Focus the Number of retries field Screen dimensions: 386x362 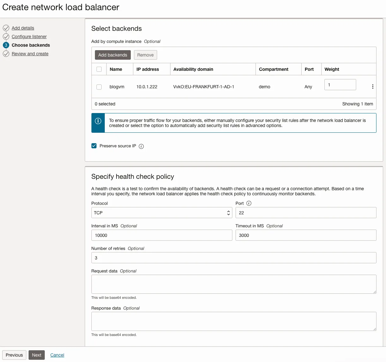(x=234, y=258)
